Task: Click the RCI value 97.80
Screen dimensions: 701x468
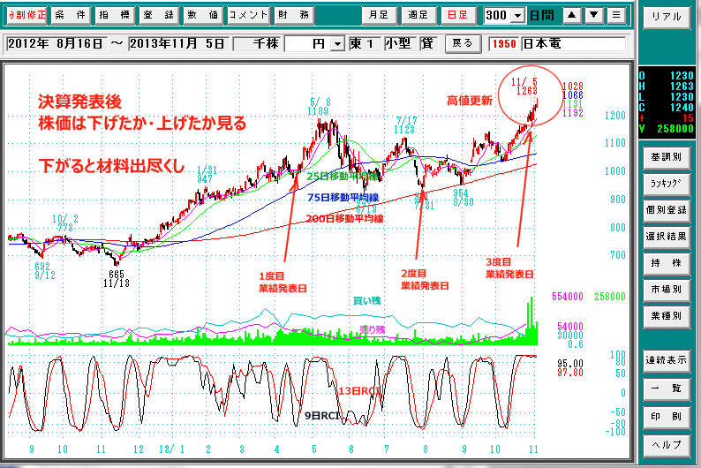Action: point(570,373)
